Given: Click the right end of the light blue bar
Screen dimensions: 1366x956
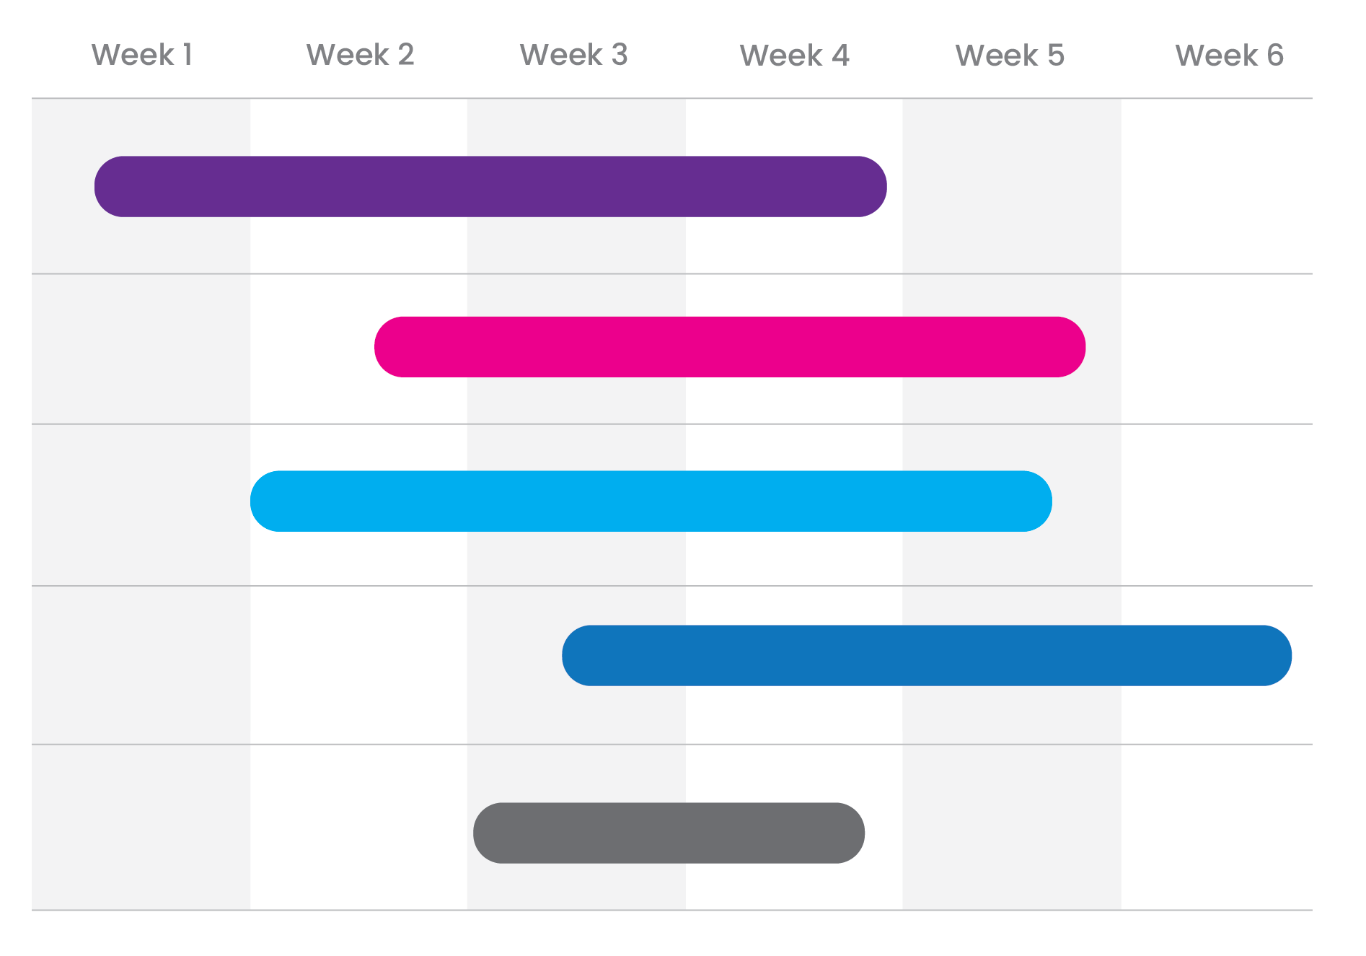Looking at the screenshot, I should pyautogui.click(x=1039, y=501).
